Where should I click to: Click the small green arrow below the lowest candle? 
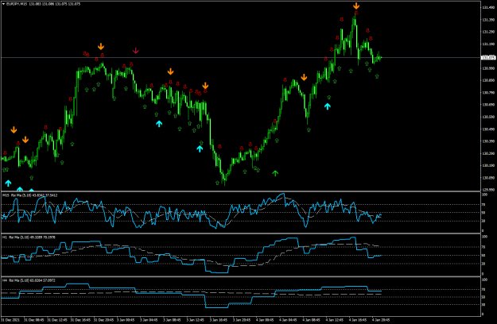pyautogui.click(x=217, y=183)
